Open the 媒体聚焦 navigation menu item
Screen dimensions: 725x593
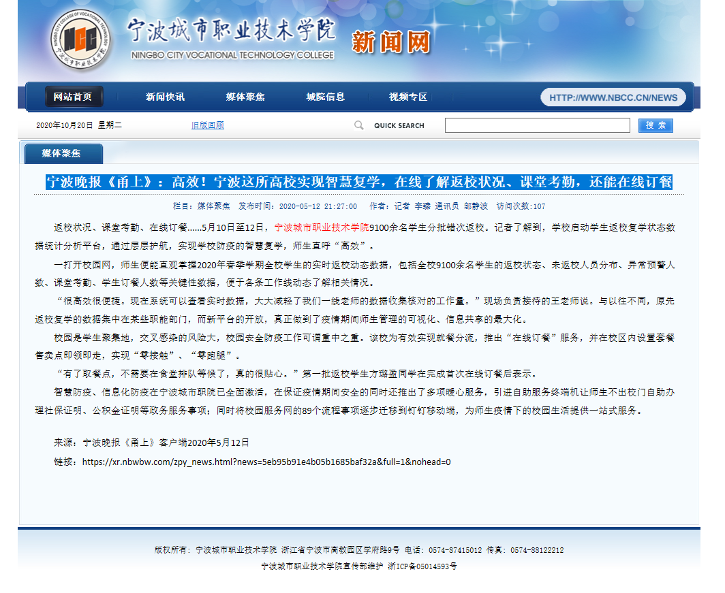coord(245,97)
